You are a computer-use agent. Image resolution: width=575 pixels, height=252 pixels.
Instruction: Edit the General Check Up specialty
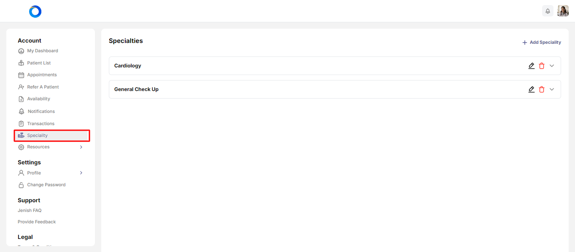[532, 89]
